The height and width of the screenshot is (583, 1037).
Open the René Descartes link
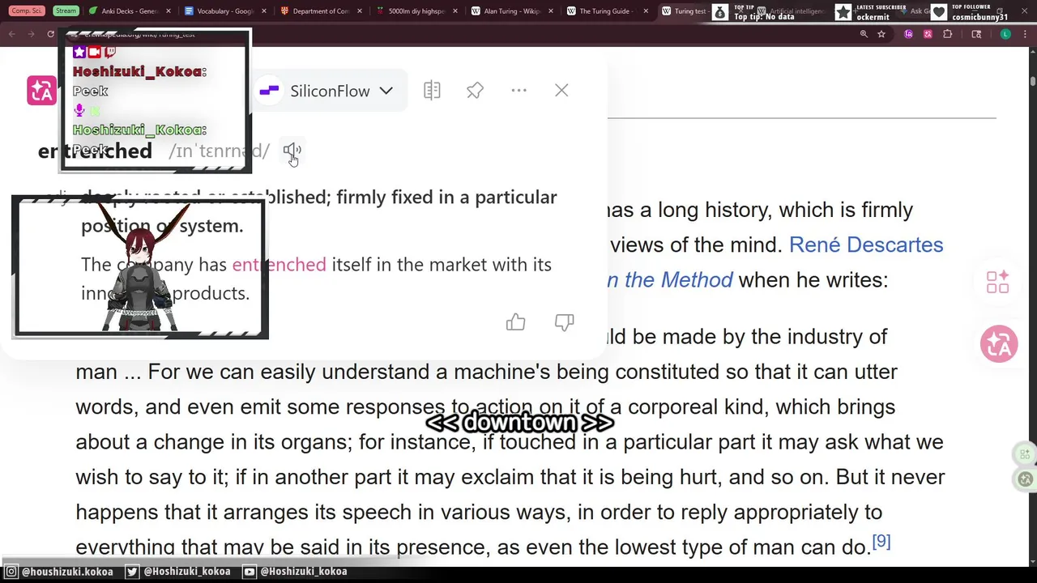click(866, 245)
